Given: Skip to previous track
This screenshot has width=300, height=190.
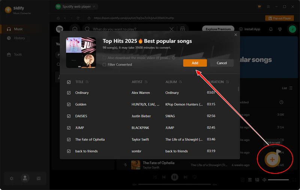Looking at the screenshot, I should click(x=164, y=177).
